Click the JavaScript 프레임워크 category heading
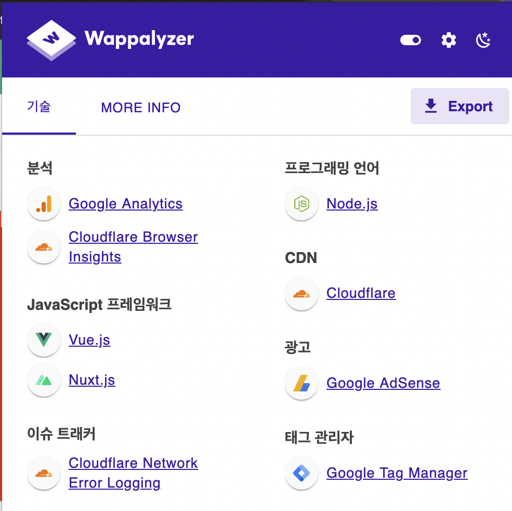This screenshot has width=512, height=511. pos(99,304)
